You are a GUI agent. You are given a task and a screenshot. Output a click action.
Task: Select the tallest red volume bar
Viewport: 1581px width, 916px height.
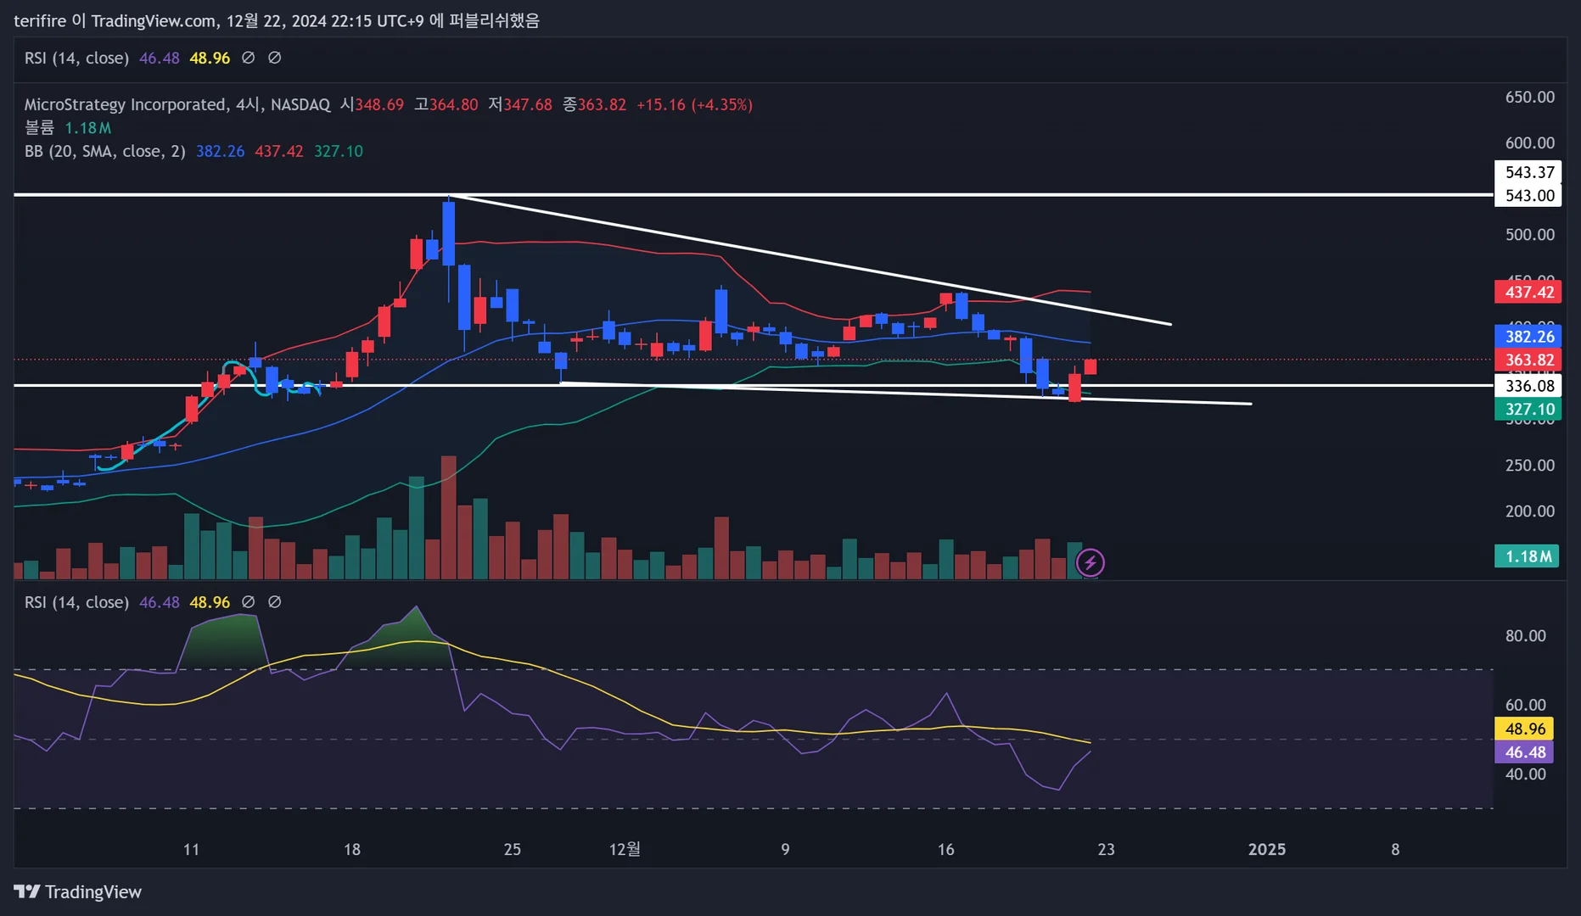pos(449,517)
